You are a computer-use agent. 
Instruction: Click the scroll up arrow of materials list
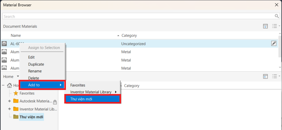coord(280,33)
